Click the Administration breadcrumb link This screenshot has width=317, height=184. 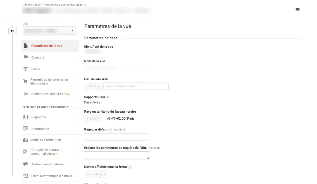coord(31,5)
